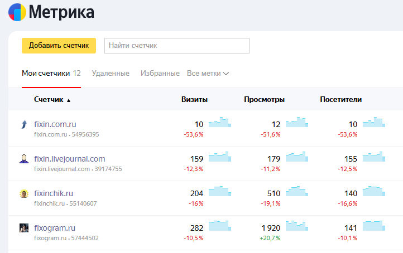
Task: Click the fixinchik.ru visitors sparkline
Action: [x=374, y=191]
